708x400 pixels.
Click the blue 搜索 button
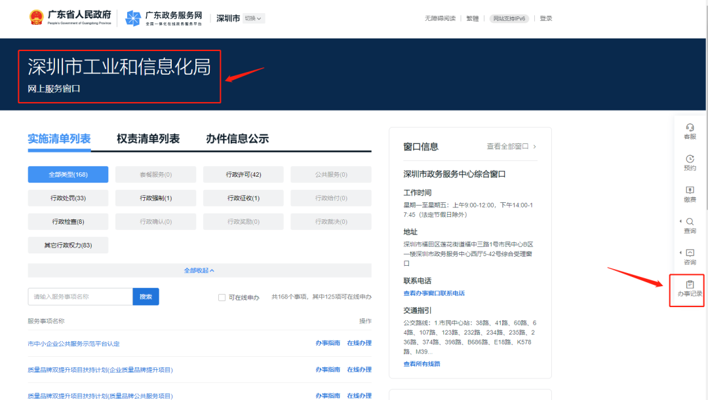[x=146, y=297]
